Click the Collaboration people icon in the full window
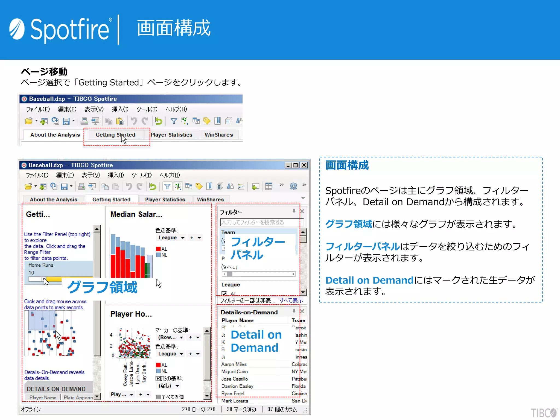 coord(231,187)
